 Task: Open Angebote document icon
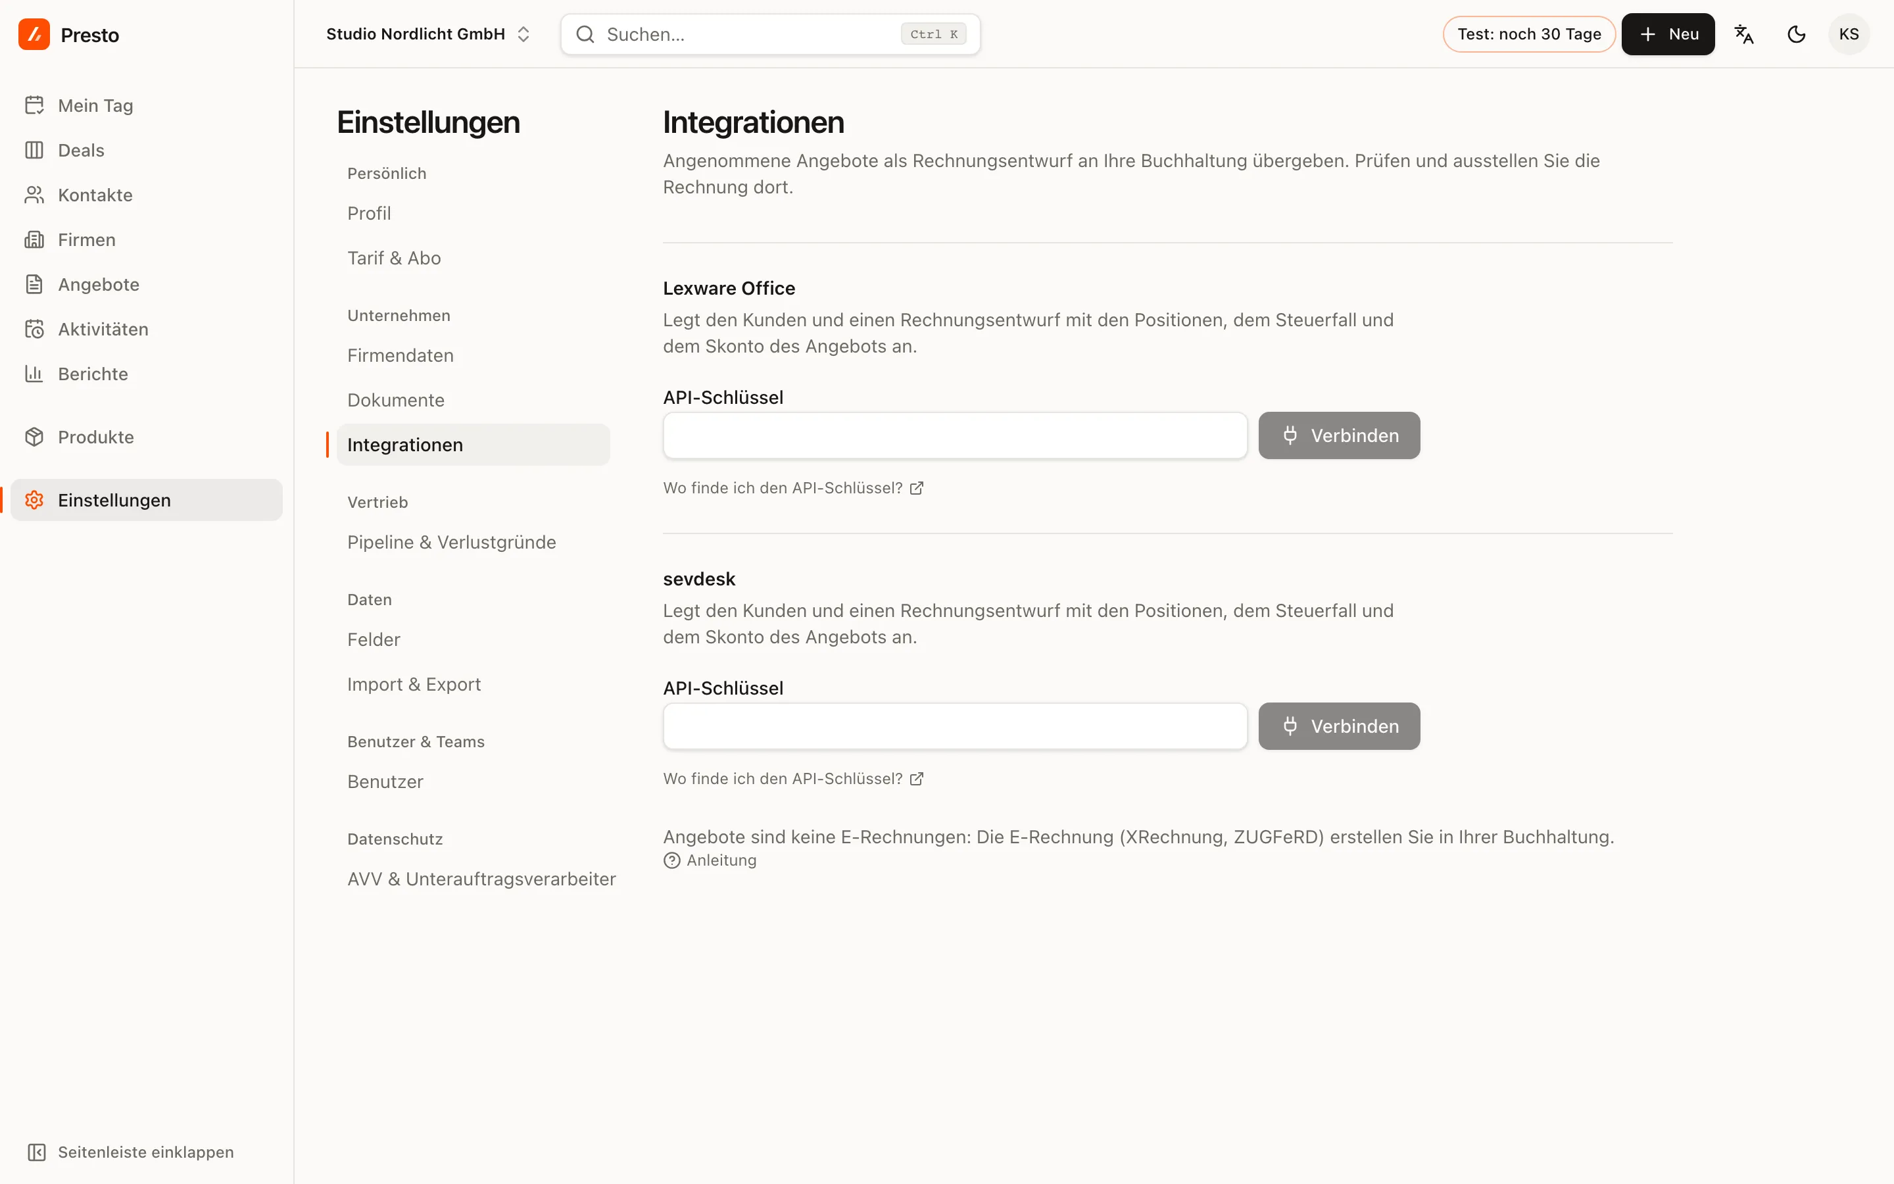[34, 284]
